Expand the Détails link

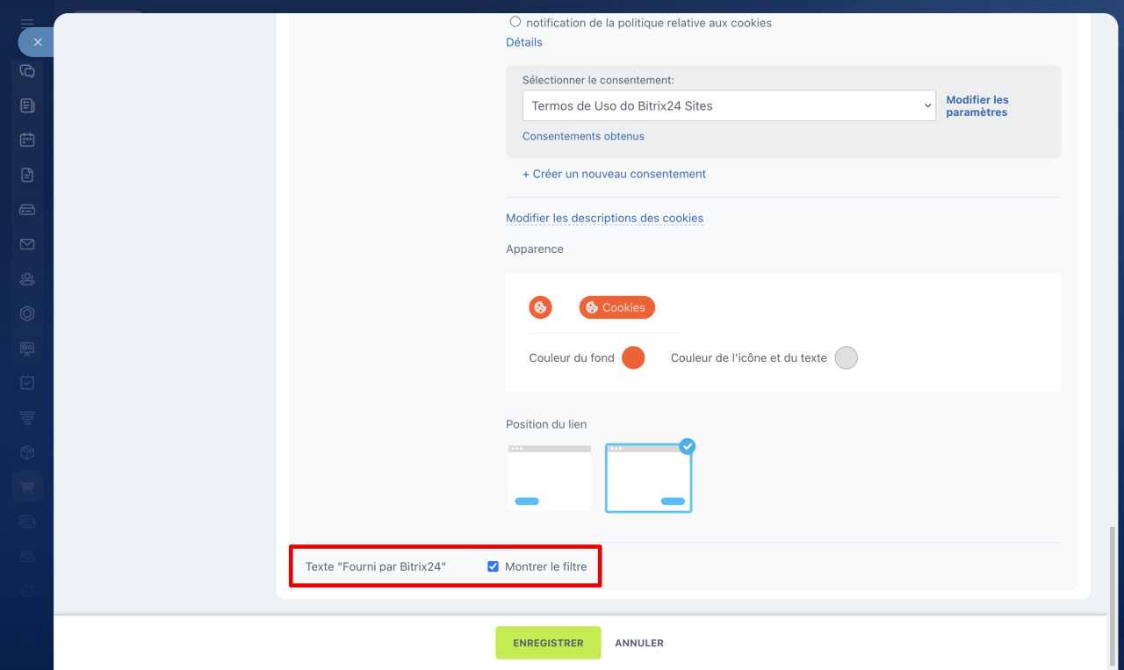[x=524, y=42]
